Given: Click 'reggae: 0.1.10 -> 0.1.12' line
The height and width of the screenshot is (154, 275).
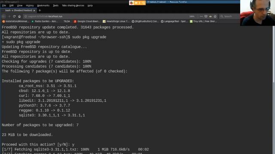Looking at the screenshot, I should (x=44, y=110).
